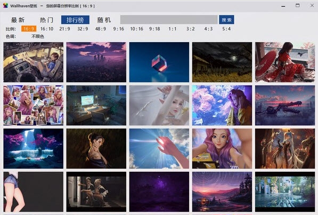318x215 pixels.
Task: Open the flooded anime street wallpaper
Action: coord(285,192)
